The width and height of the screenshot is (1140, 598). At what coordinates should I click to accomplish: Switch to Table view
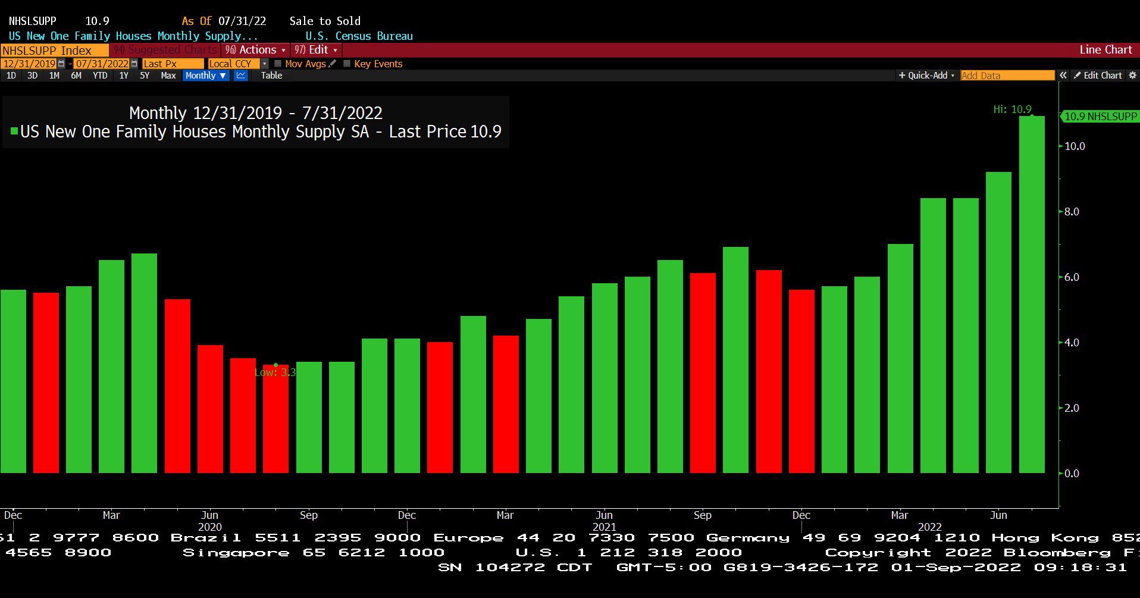click(x=271, y=76)
